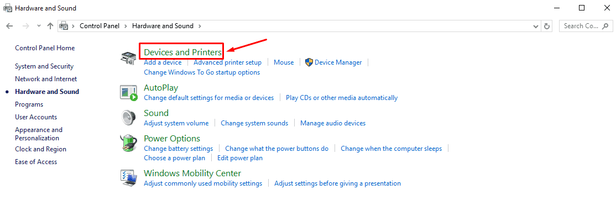Open the recent locations dropdown arrow
The width and height of the screenshot is (616, 216).
click(x=39, y=26)
